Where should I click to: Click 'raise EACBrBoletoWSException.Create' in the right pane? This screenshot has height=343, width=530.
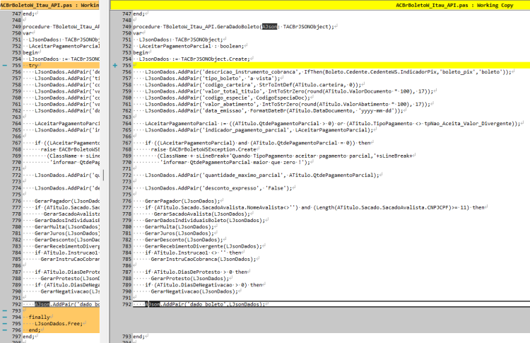[204, 149]
